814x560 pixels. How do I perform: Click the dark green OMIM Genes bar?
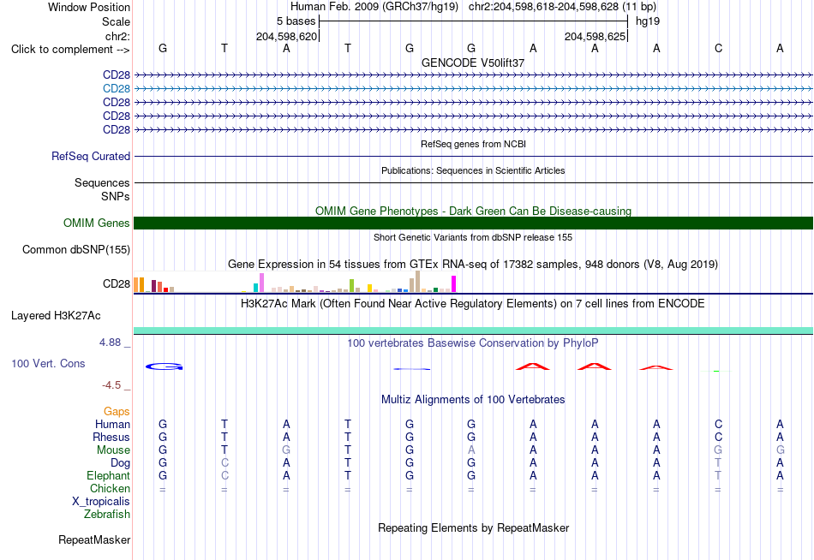pyautogui.click(x=473, y=223)
